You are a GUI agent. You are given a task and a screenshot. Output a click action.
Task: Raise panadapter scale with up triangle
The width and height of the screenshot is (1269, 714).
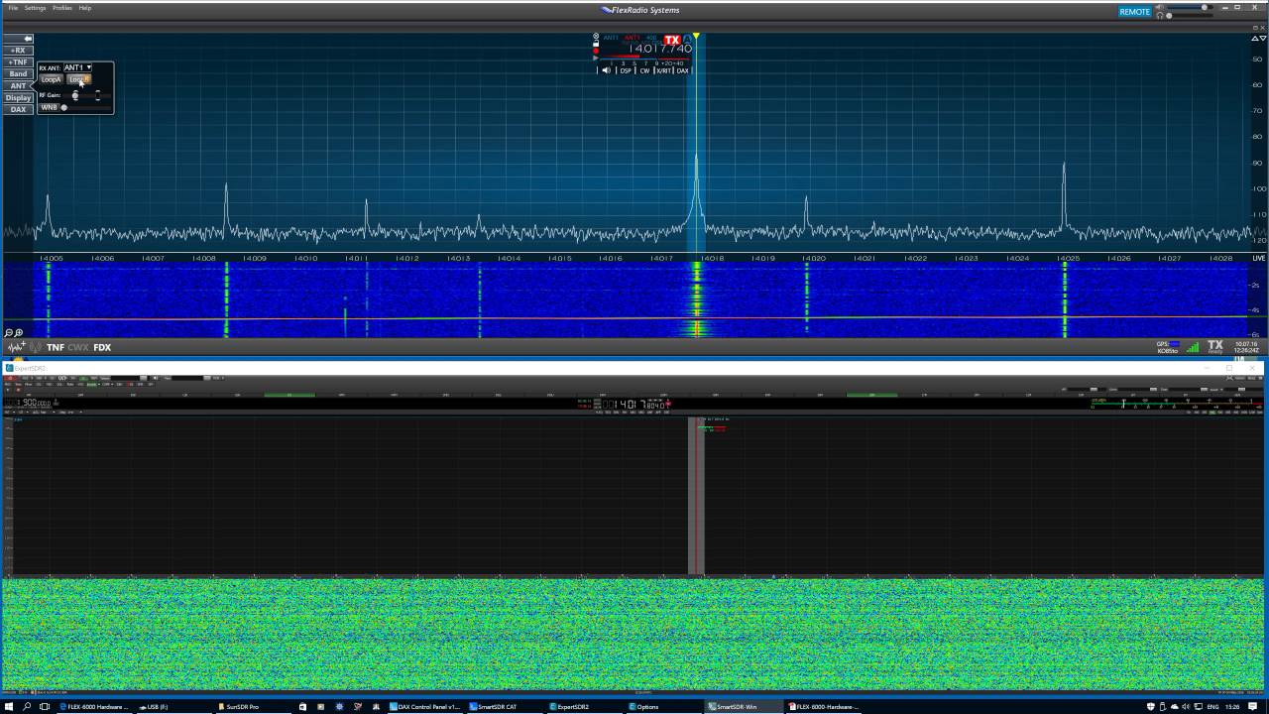coord(1254,38)
